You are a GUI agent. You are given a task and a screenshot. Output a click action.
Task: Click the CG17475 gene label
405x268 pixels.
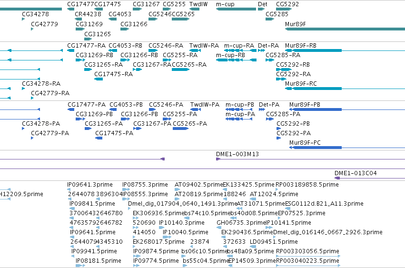[108, 4]
